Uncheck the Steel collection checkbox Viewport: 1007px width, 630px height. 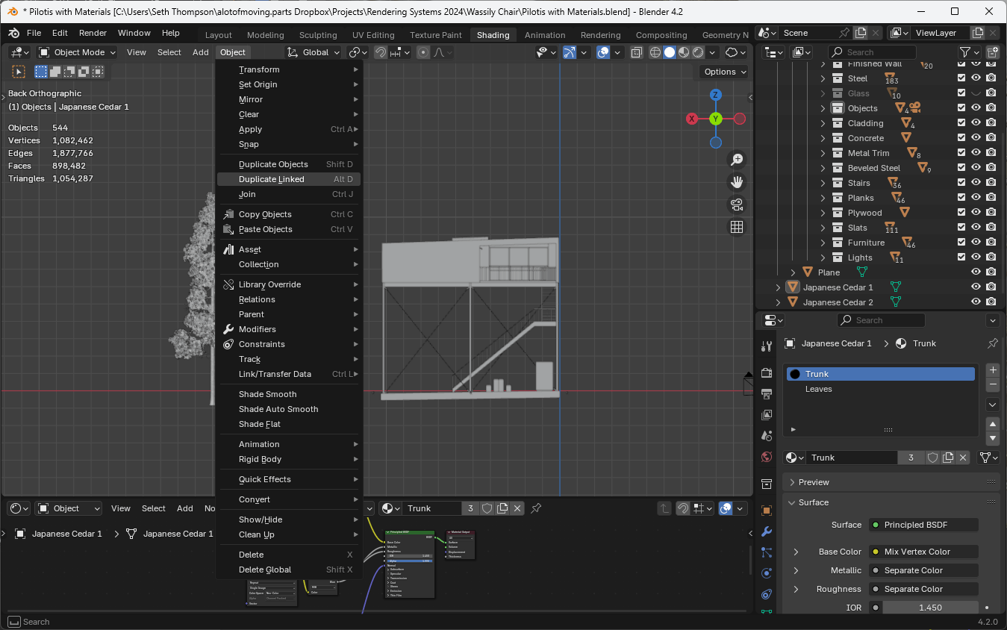click(x=961, y=78)
